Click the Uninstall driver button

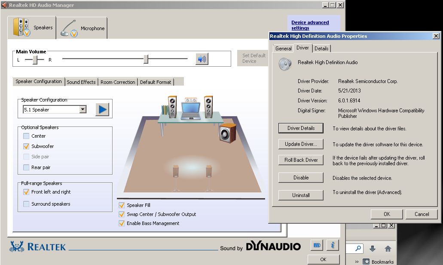point(301,195)
